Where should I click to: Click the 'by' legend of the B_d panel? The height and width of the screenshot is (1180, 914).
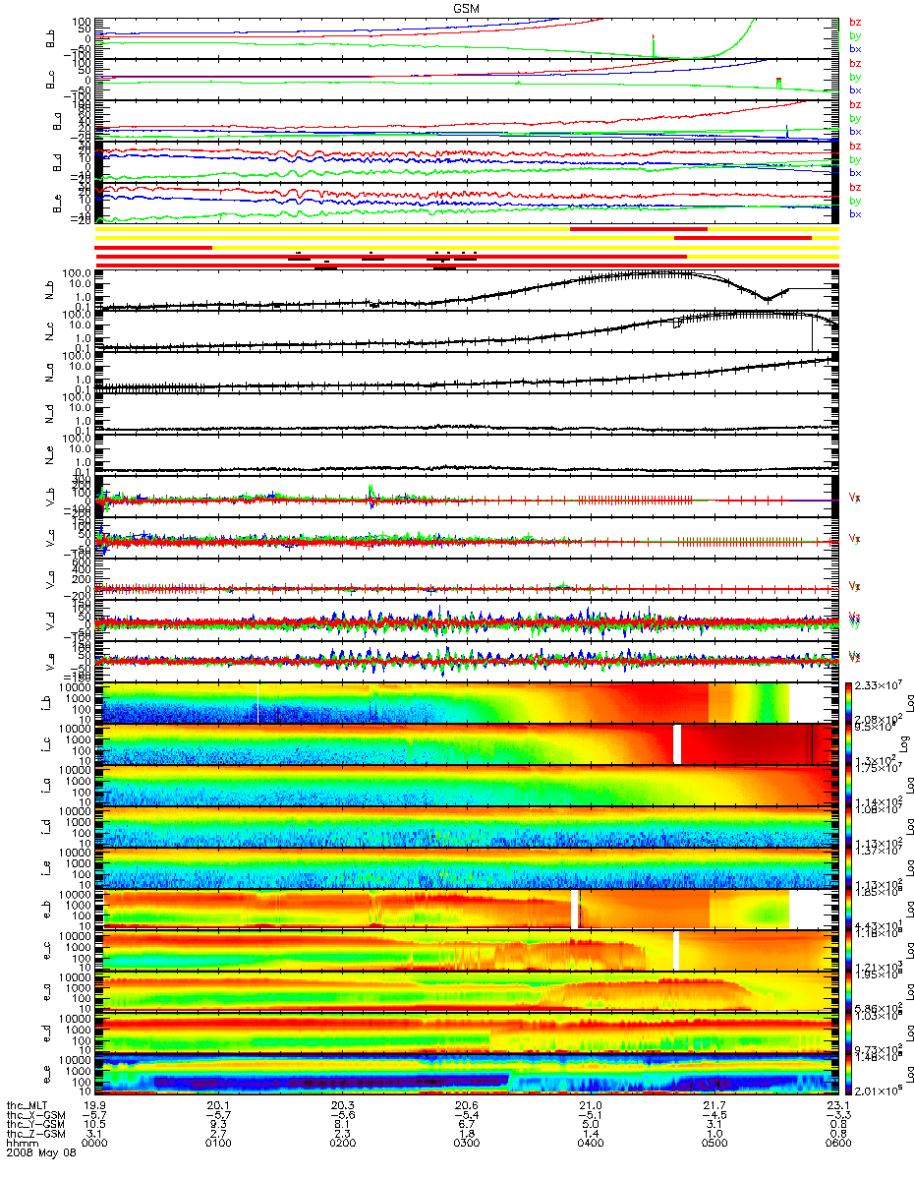click(855, 159)
